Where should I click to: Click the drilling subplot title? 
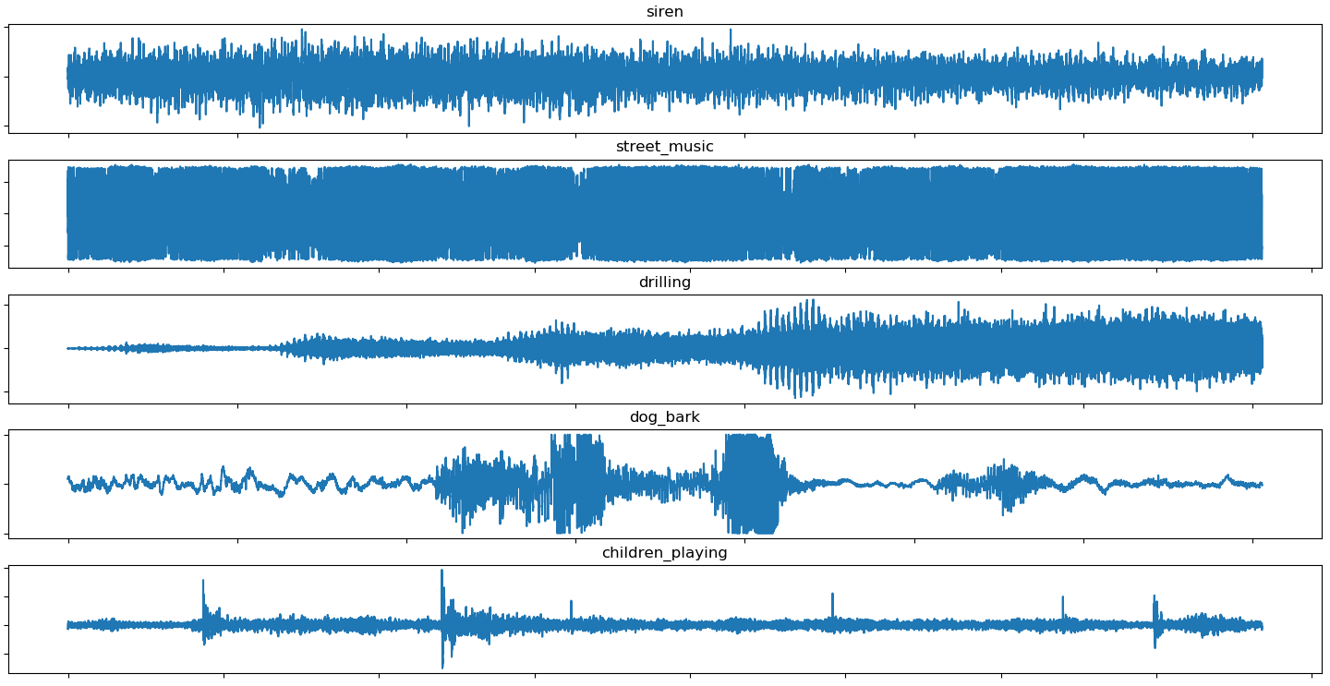pos(665,283)
